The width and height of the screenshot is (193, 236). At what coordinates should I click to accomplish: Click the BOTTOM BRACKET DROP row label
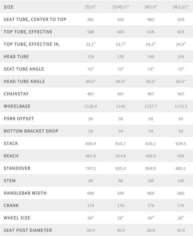[x=31, y=131]
